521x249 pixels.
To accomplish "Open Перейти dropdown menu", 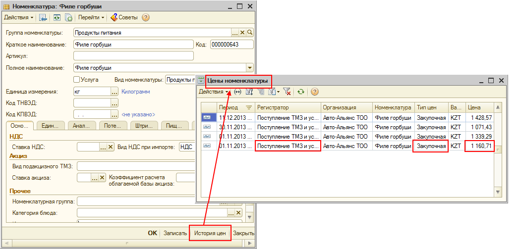I will [91, 17].
